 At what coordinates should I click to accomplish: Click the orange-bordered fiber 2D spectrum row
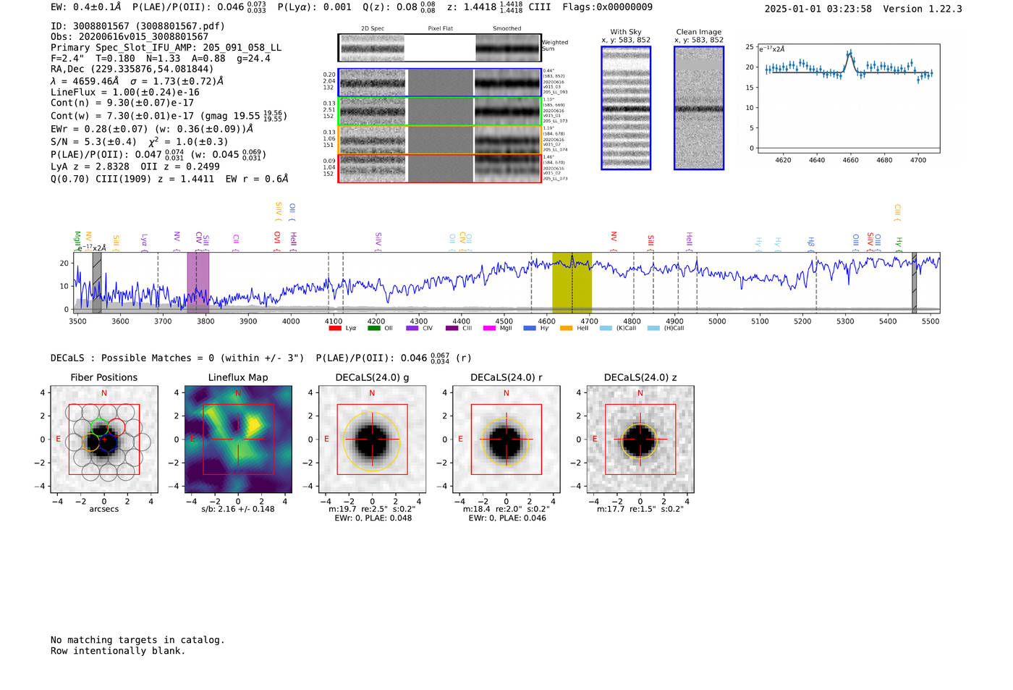[440, 140]
